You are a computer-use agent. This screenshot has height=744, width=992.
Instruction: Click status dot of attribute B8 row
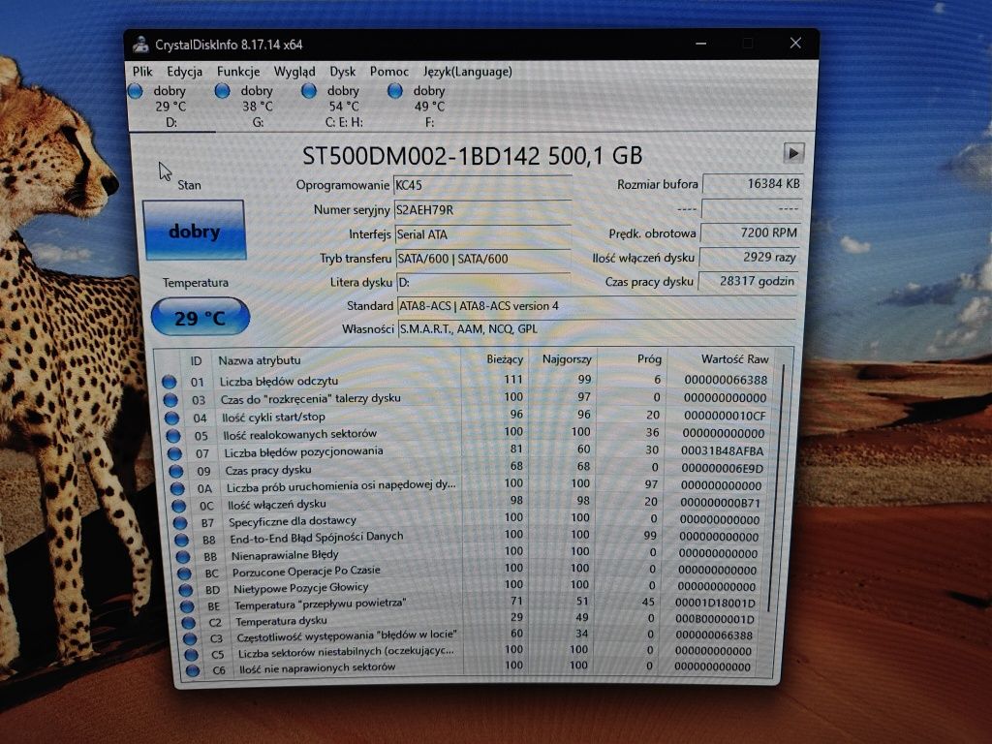tap(181, 541)
